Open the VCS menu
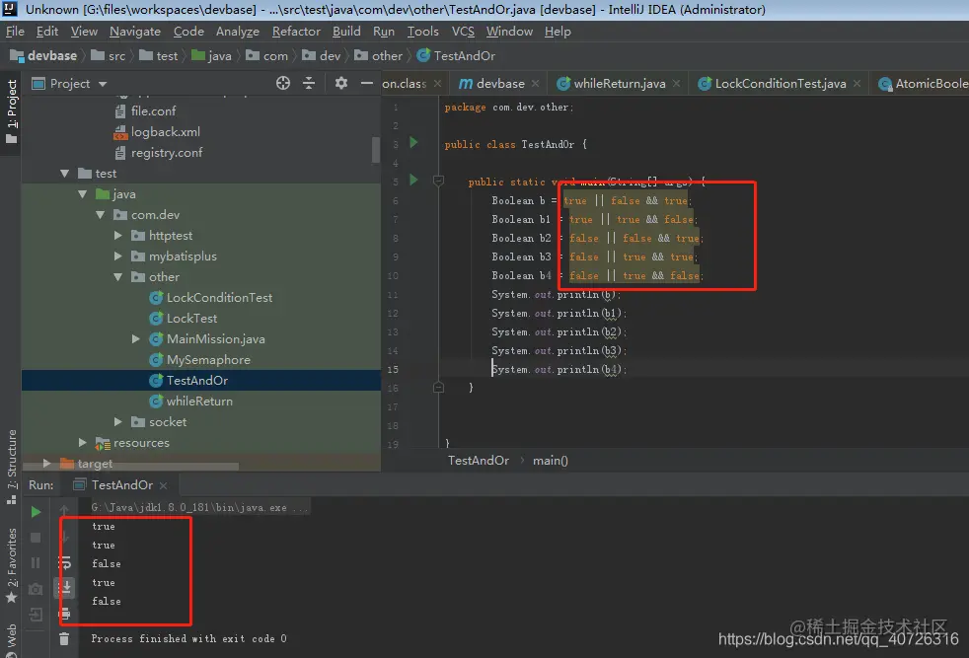 [463, 31]
